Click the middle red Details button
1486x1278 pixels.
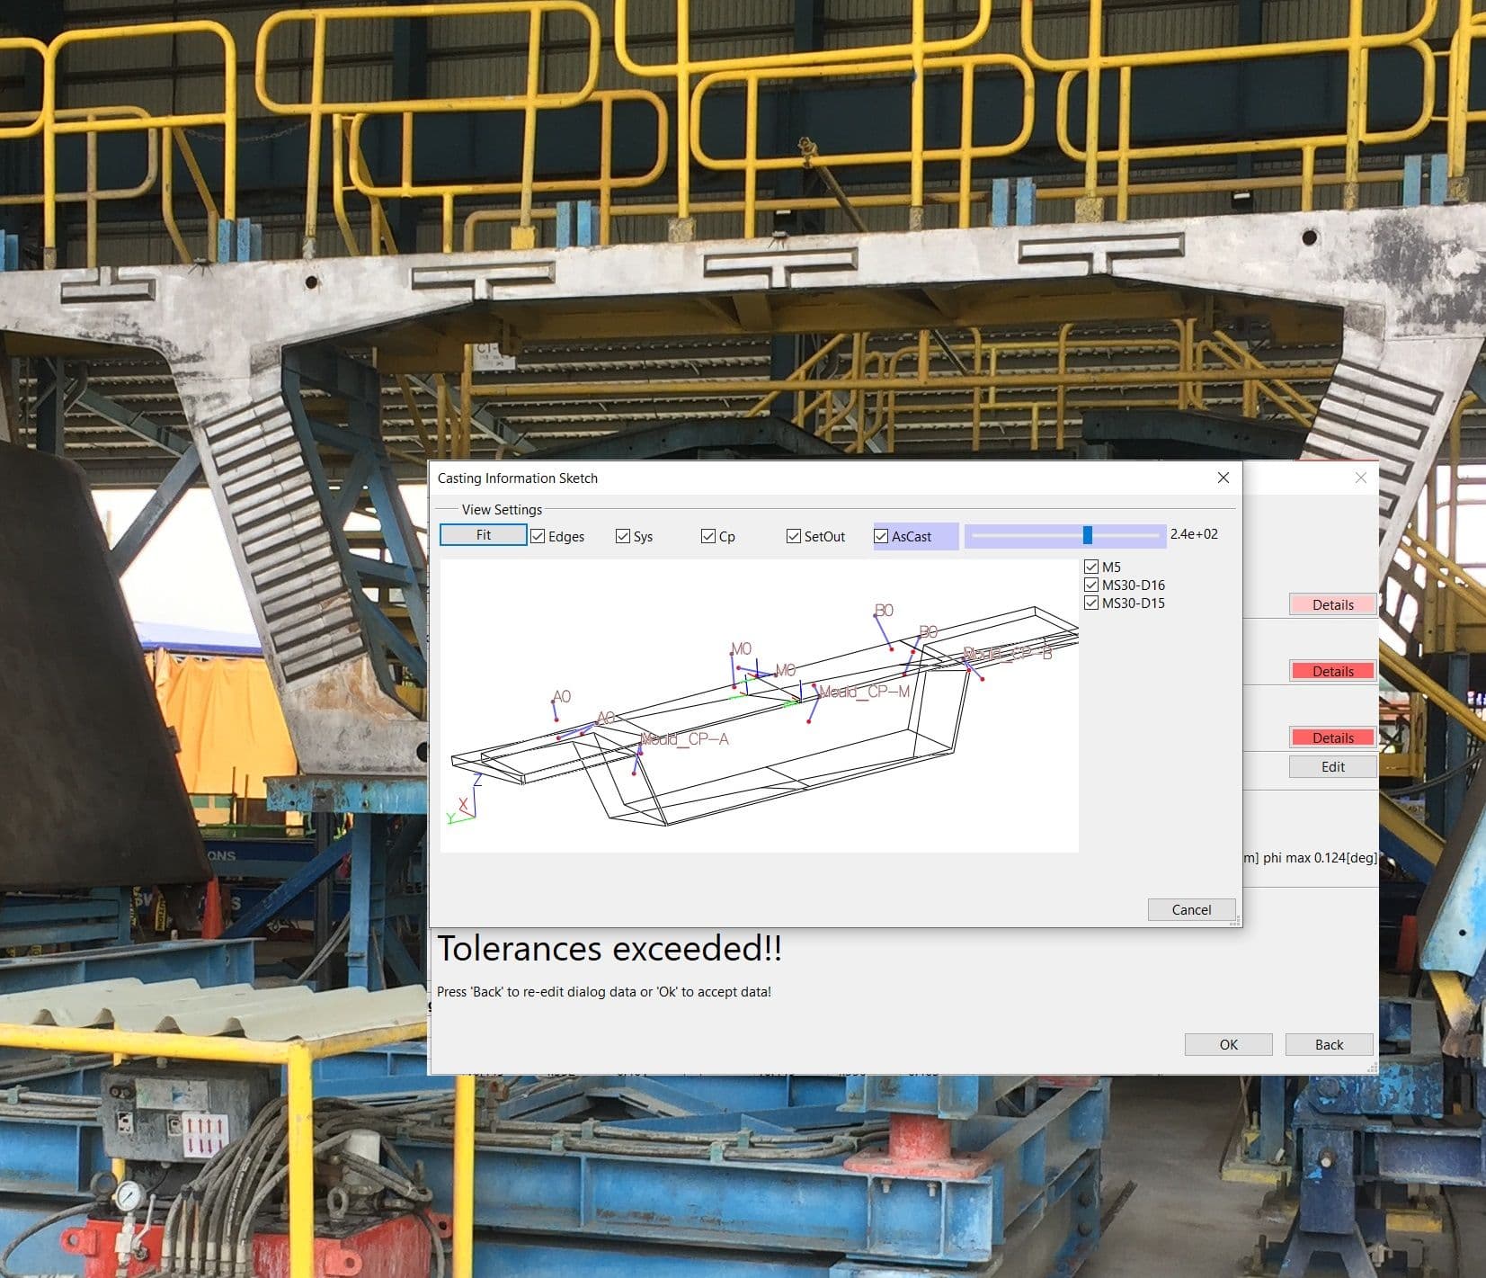1331,671
